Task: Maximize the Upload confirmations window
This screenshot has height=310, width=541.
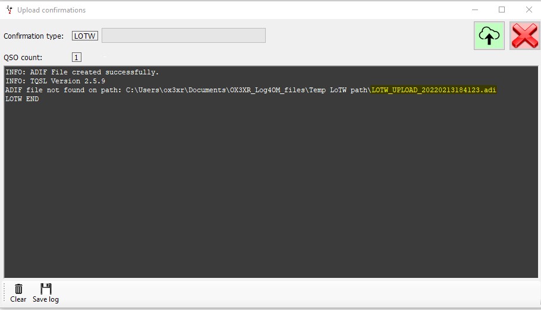Action: 502,10
